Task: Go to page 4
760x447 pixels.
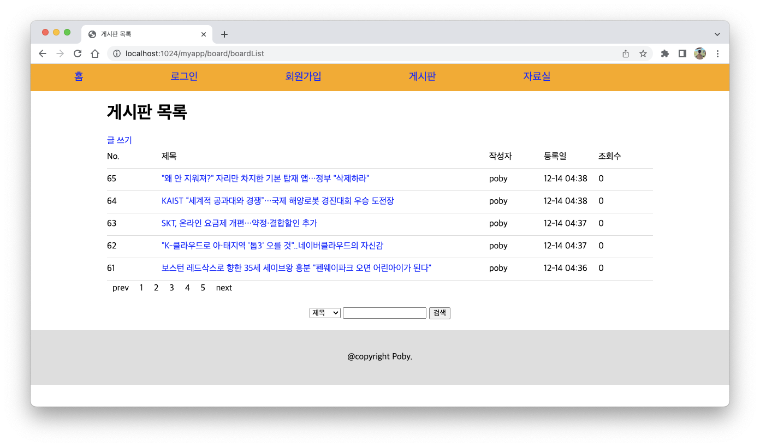Action: (187, 288)
